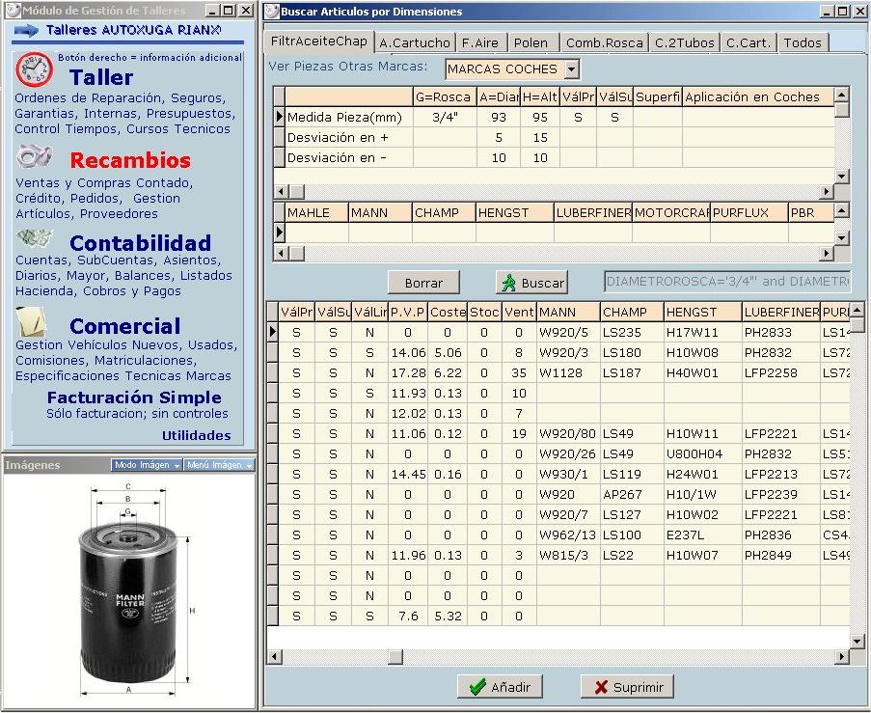The height and width of the screenshot is (713, 871).
Task: Switch to the C.2Tubos tab
Action: point(685,42)
